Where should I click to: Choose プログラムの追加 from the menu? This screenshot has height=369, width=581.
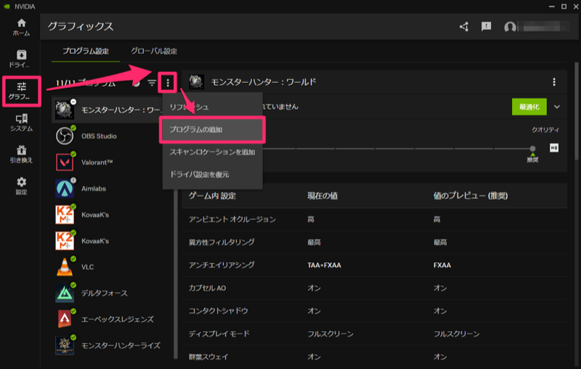click(212, 130)
